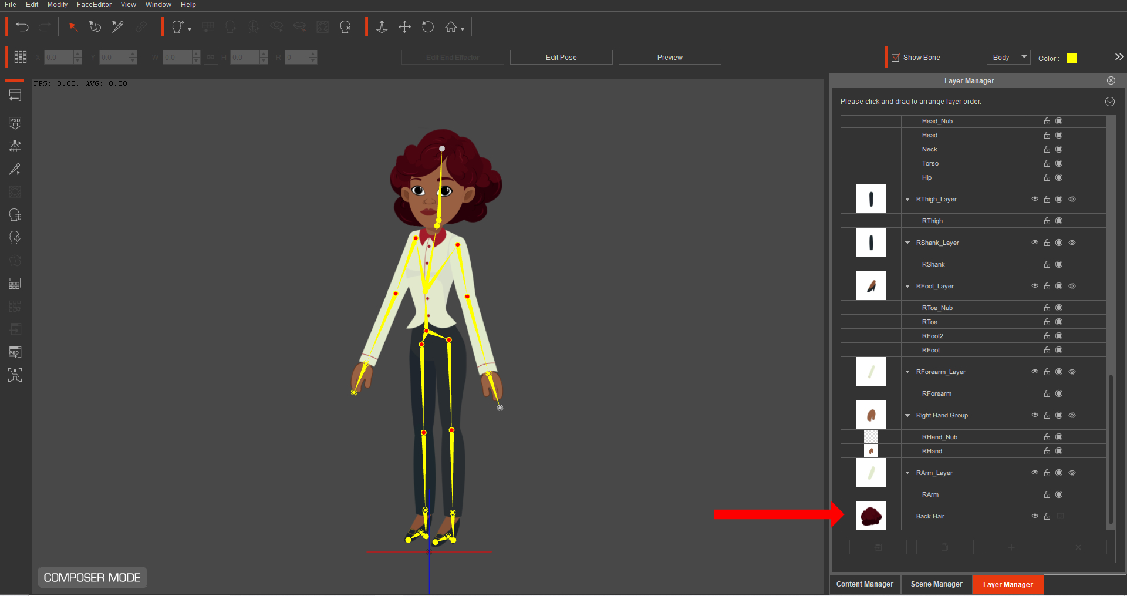Toggle the lock on Back Hair layer
This screenshot has width=1127, height=596.
pyautogui.click(x=1047, y=516)
